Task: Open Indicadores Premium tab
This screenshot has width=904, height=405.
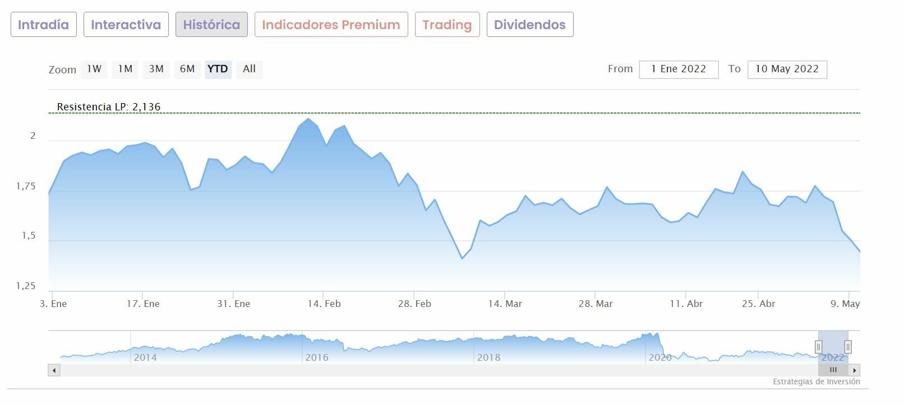Action: coord(331,25)
